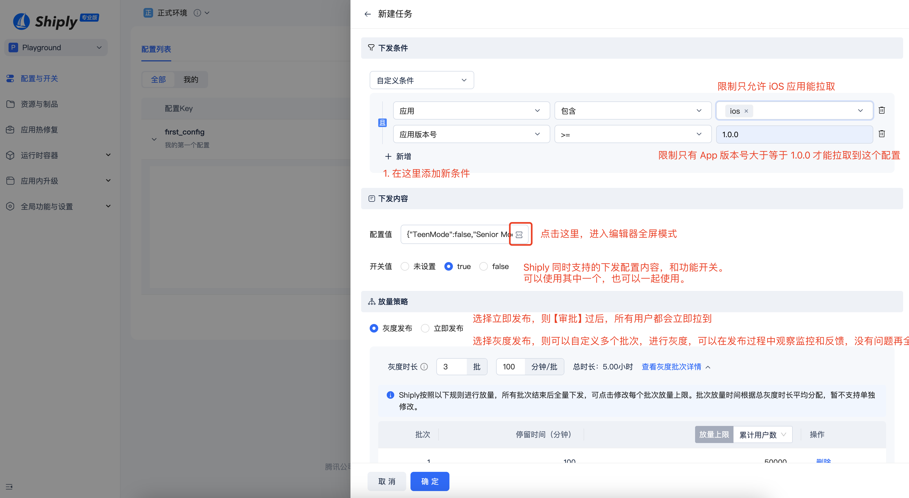Select the 配置列表 tab

pos(156,49)
